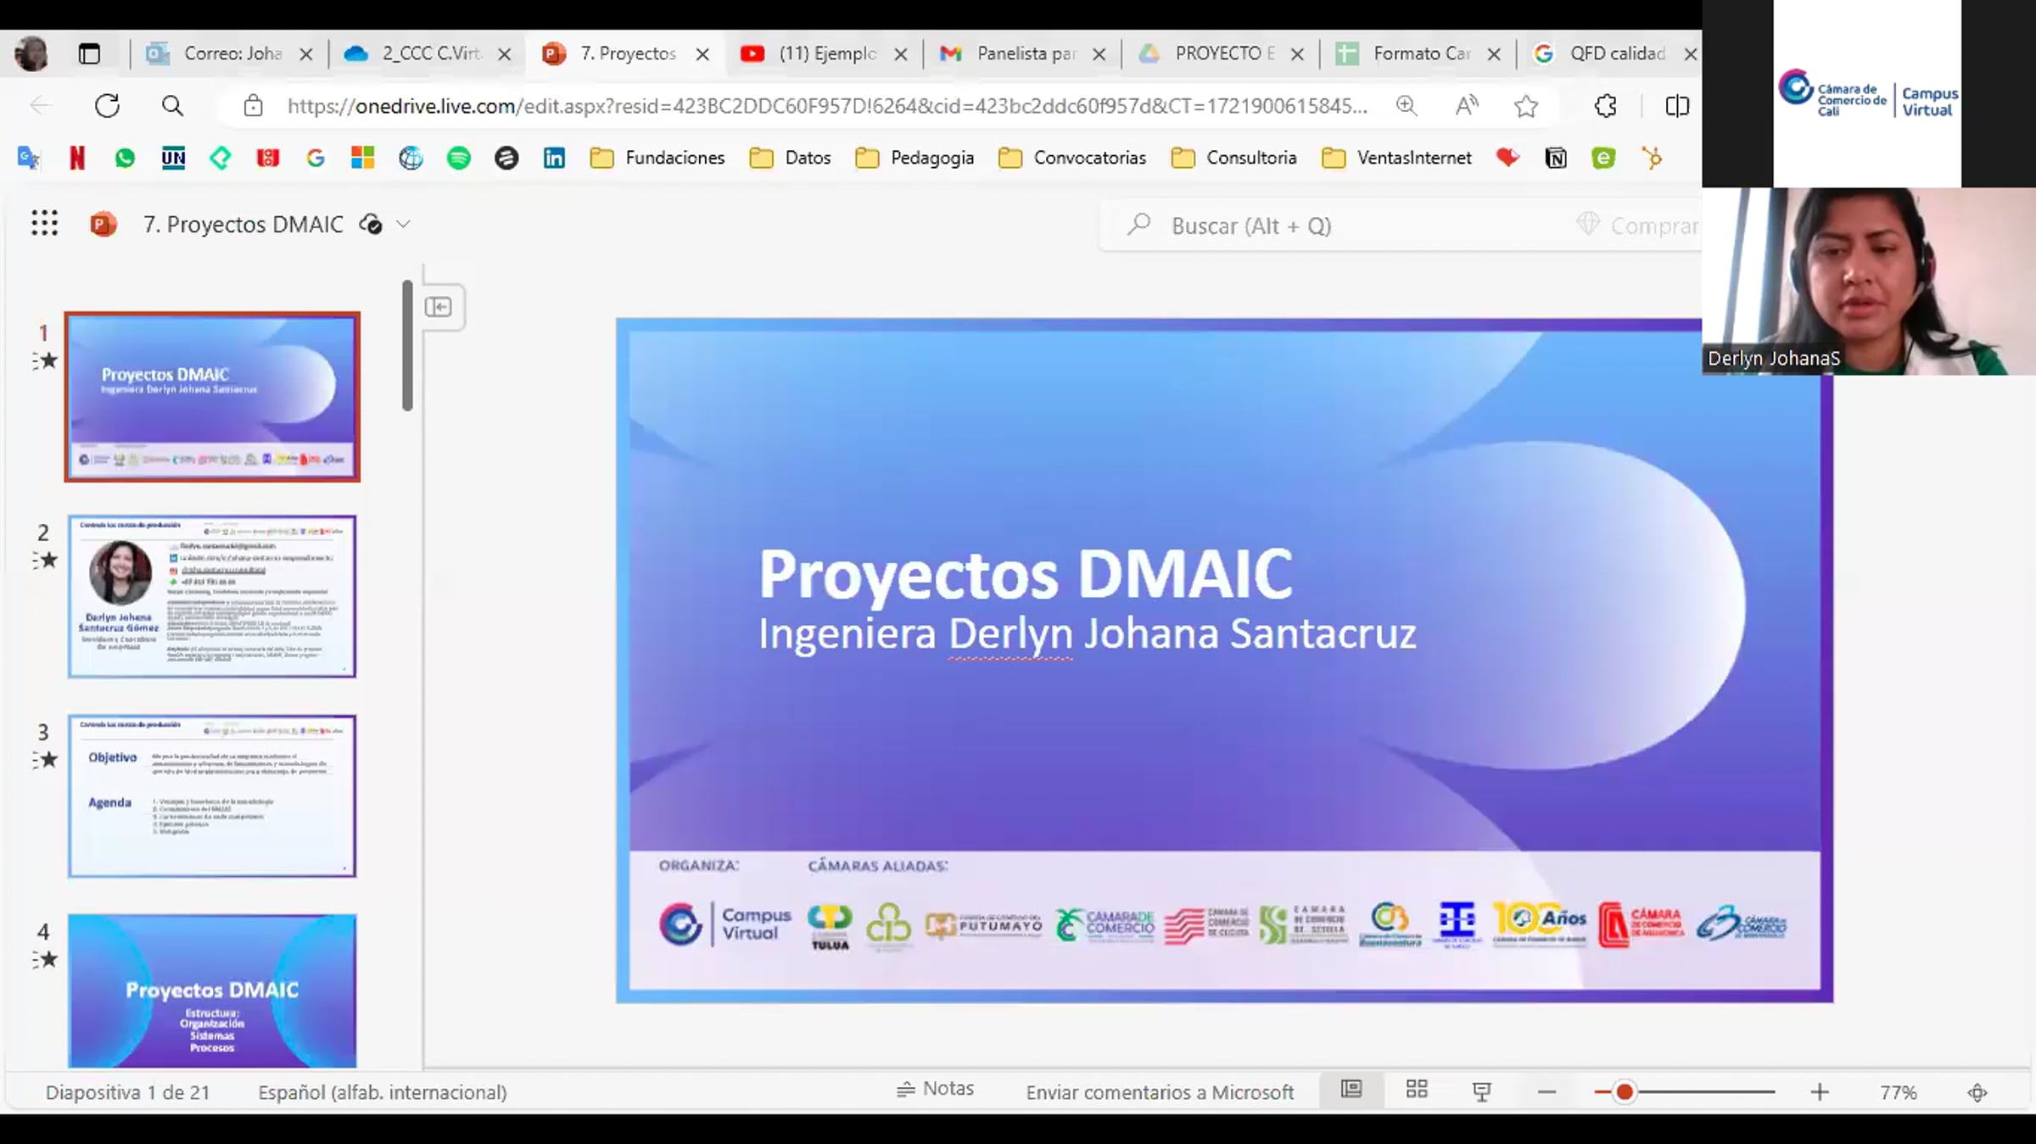This screenshot has width=2036, height=1144.
Task: Open the Notion bookmark
Action: 1556,158
